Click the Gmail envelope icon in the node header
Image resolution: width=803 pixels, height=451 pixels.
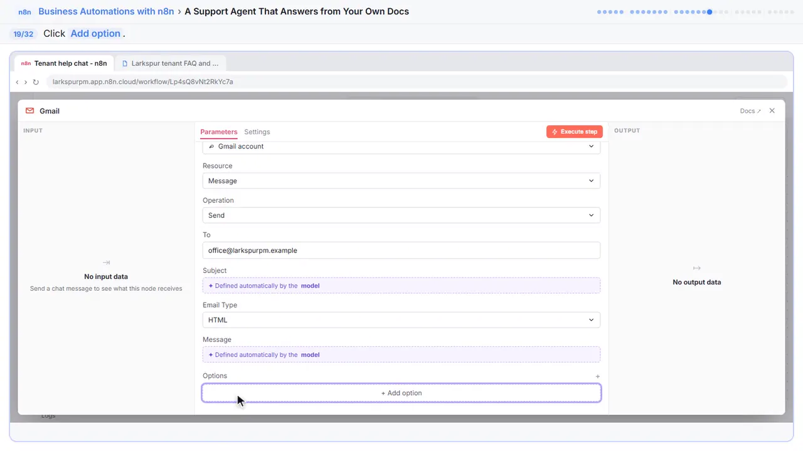pos(29,111)
